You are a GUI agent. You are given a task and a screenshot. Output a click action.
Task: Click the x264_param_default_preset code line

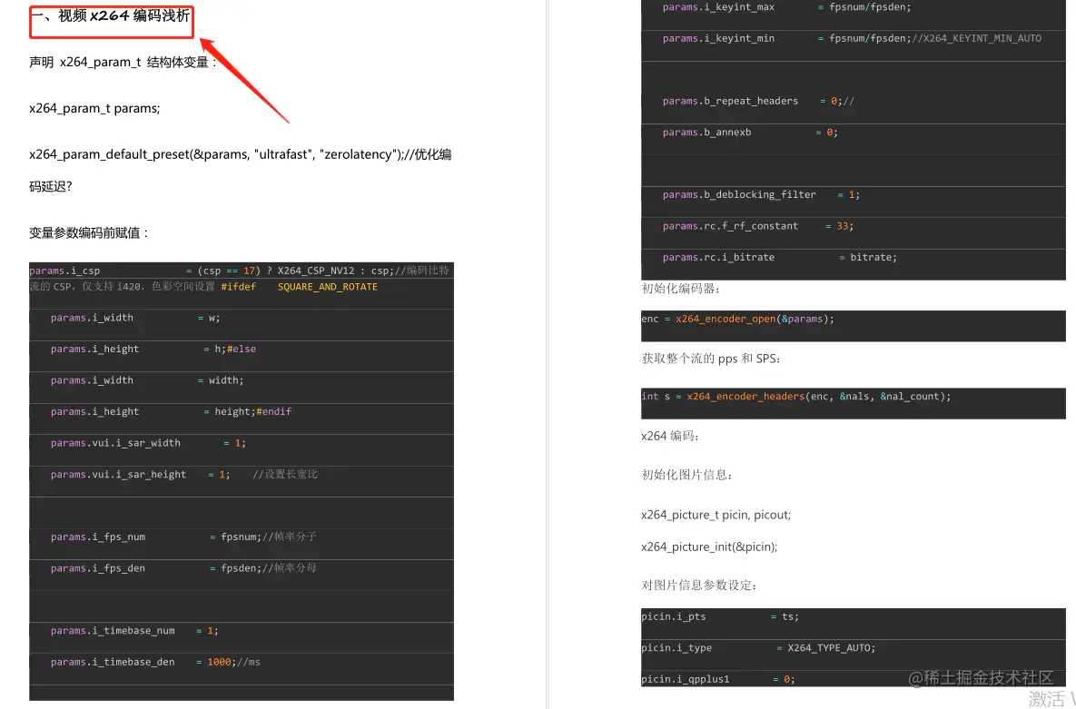[241, 170]
